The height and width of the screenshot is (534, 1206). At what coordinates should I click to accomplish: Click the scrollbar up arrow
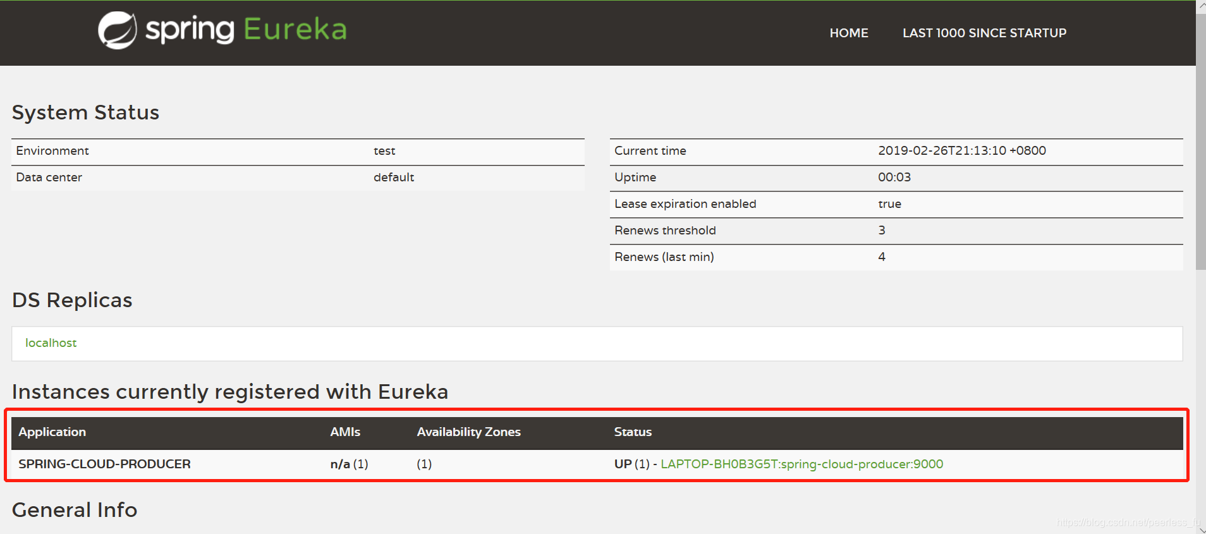click(1201, 6)
